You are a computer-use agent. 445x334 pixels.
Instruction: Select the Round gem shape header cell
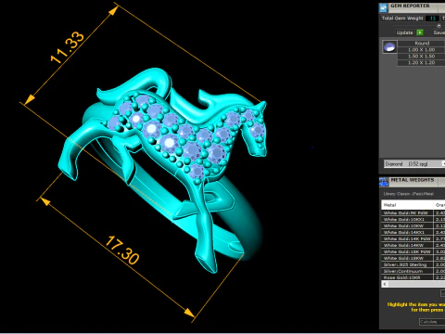point(421,44)
